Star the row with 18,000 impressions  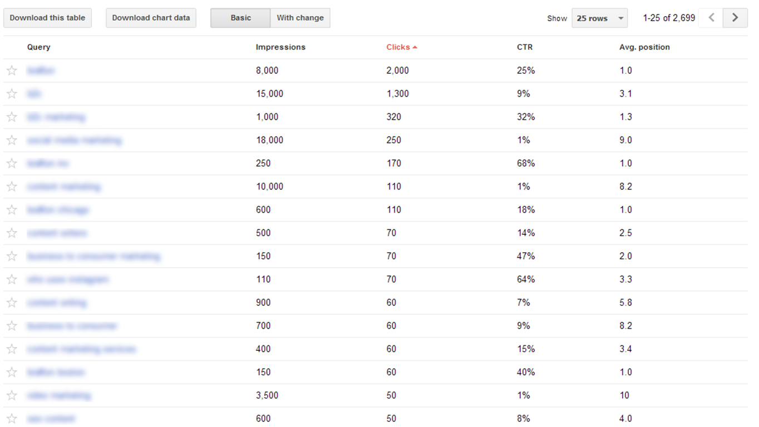(12, 139)
